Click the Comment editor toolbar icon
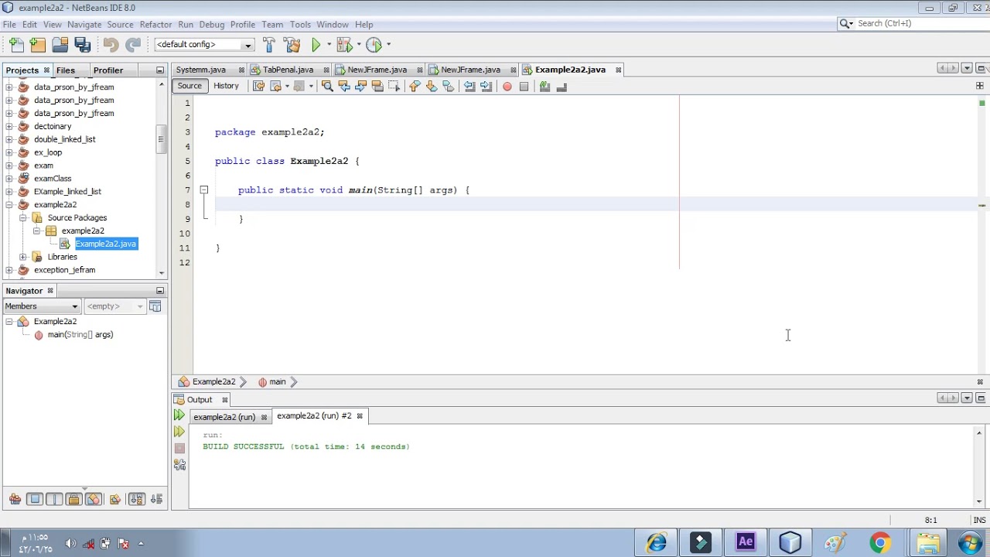The height and width of the screenshot is (557, 990). point(545,87)
